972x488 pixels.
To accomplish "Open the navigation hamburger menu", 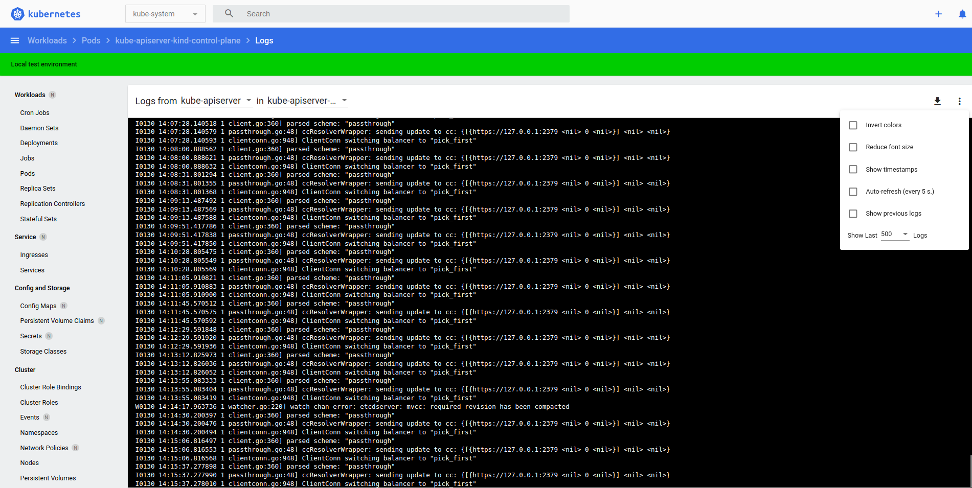I will [x=14, y=40].
